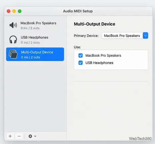Screen dimensions: 155x144
Task: Select MacBook Pro Speakers in the sidebar
Action: 35,26
